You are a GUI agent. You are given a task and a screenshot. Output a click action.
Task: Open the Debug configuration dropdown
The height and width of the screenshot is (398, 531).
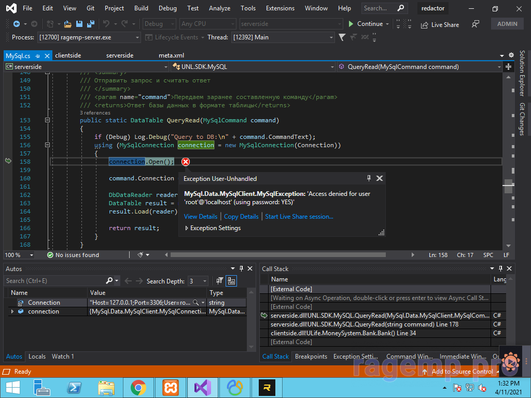[x=159, y=24]
